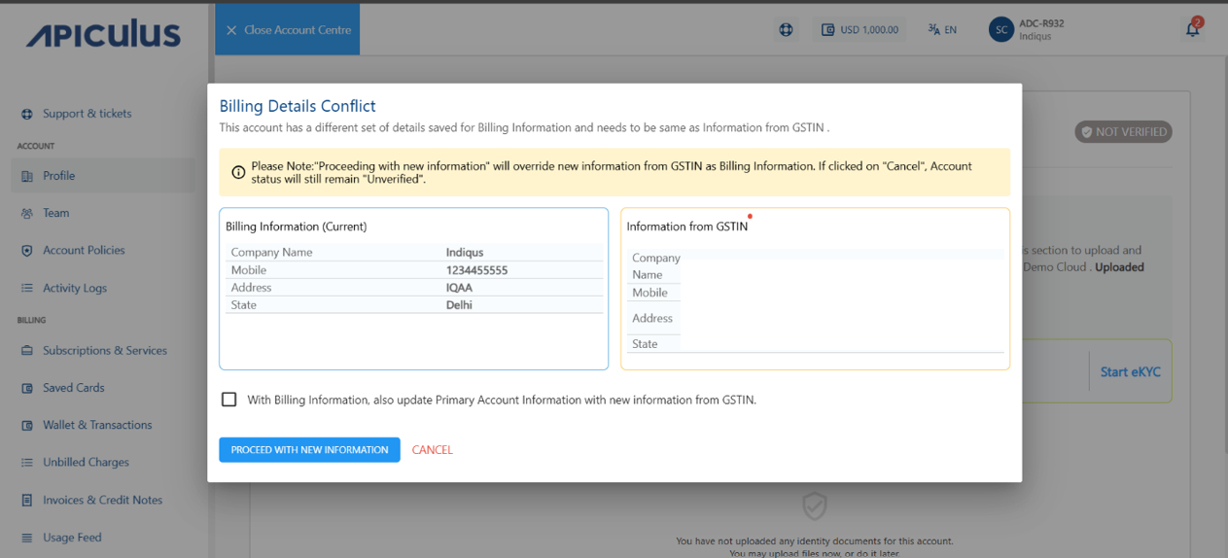Viewport: 1228px width, 558px height.
Task: Select Unbilled Charges from sidebar
Action: coord(86,463)
